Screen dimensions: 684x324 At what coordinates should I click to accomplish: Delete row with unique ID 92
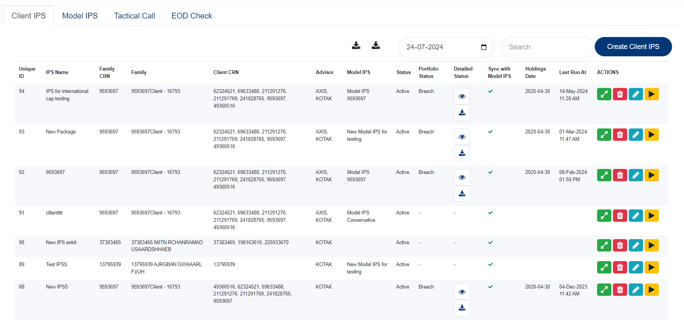pos(620,175)
